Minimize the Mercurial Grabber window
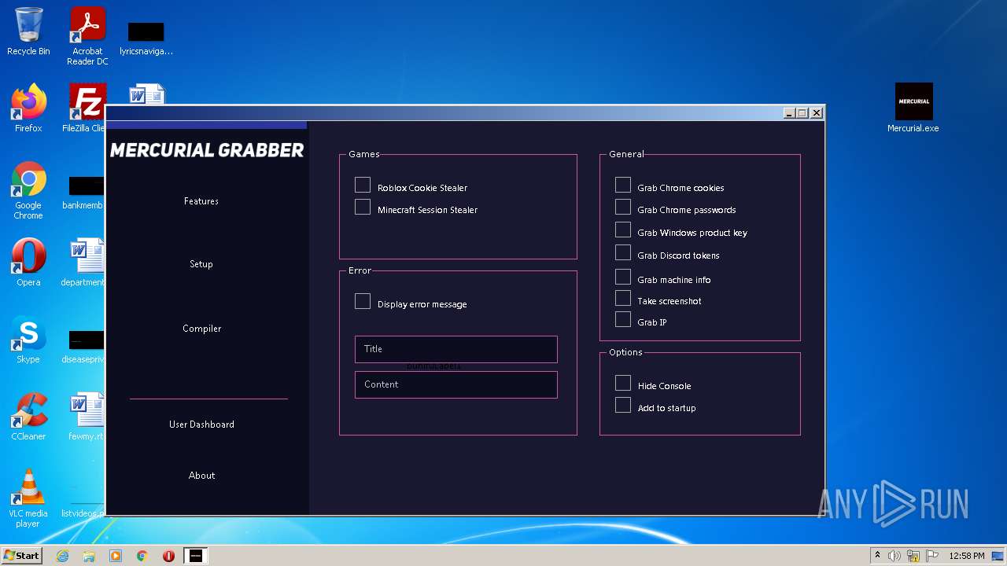Screen dimensions: 1007x566 click(x=789, y=113)
